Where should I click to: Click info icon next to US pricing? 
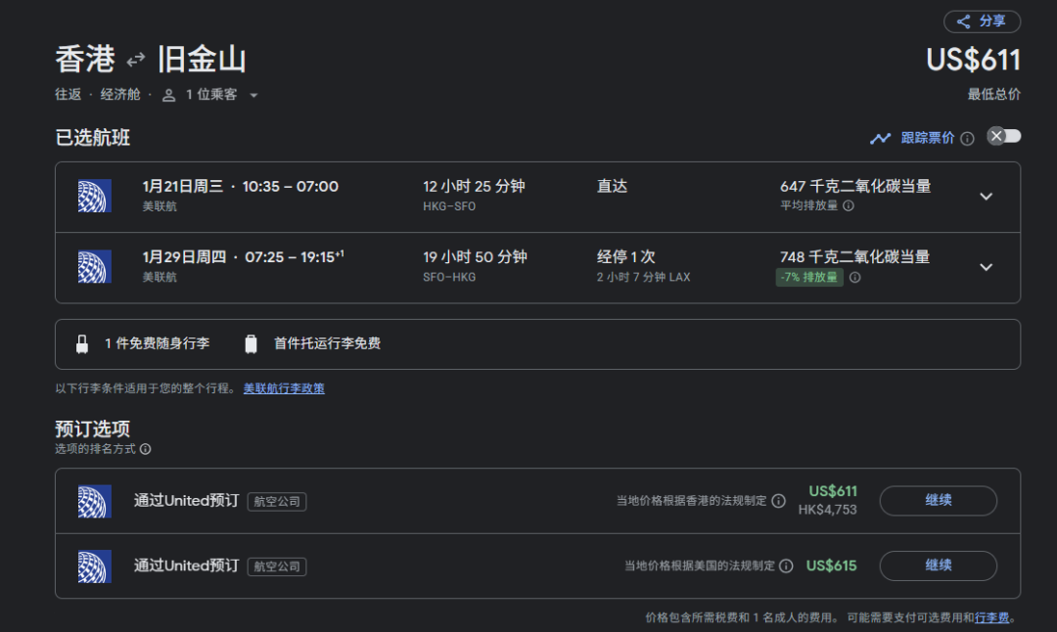785,565
